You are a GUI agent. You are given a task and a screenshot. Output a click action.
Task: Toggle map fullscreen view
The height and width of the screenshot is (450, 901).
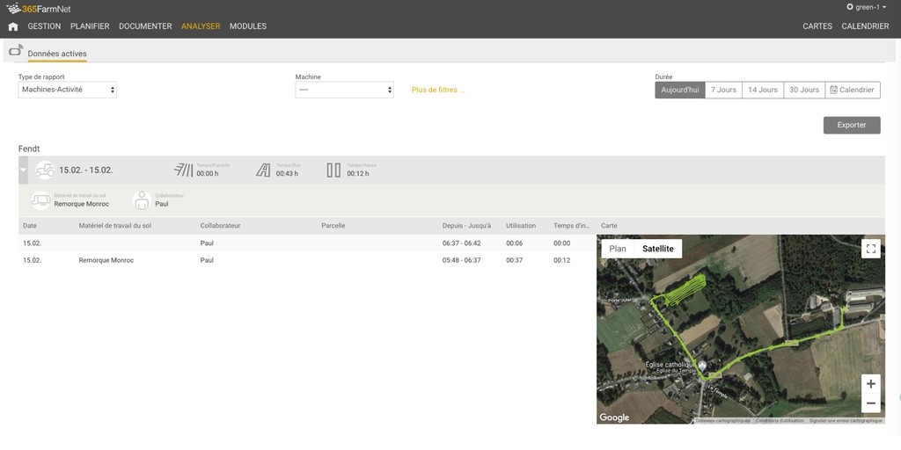point(870,249)
